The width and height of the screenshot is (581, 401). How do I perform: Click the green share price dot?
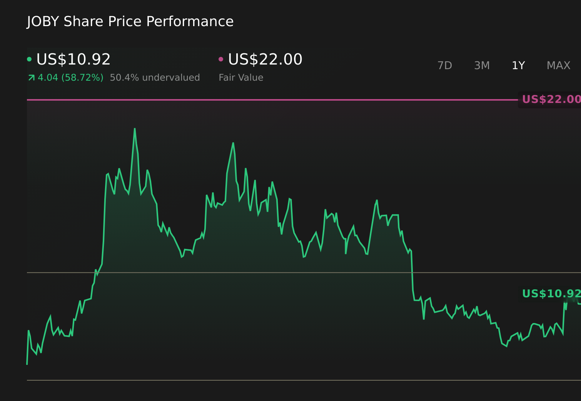click(x=29, y=59)
